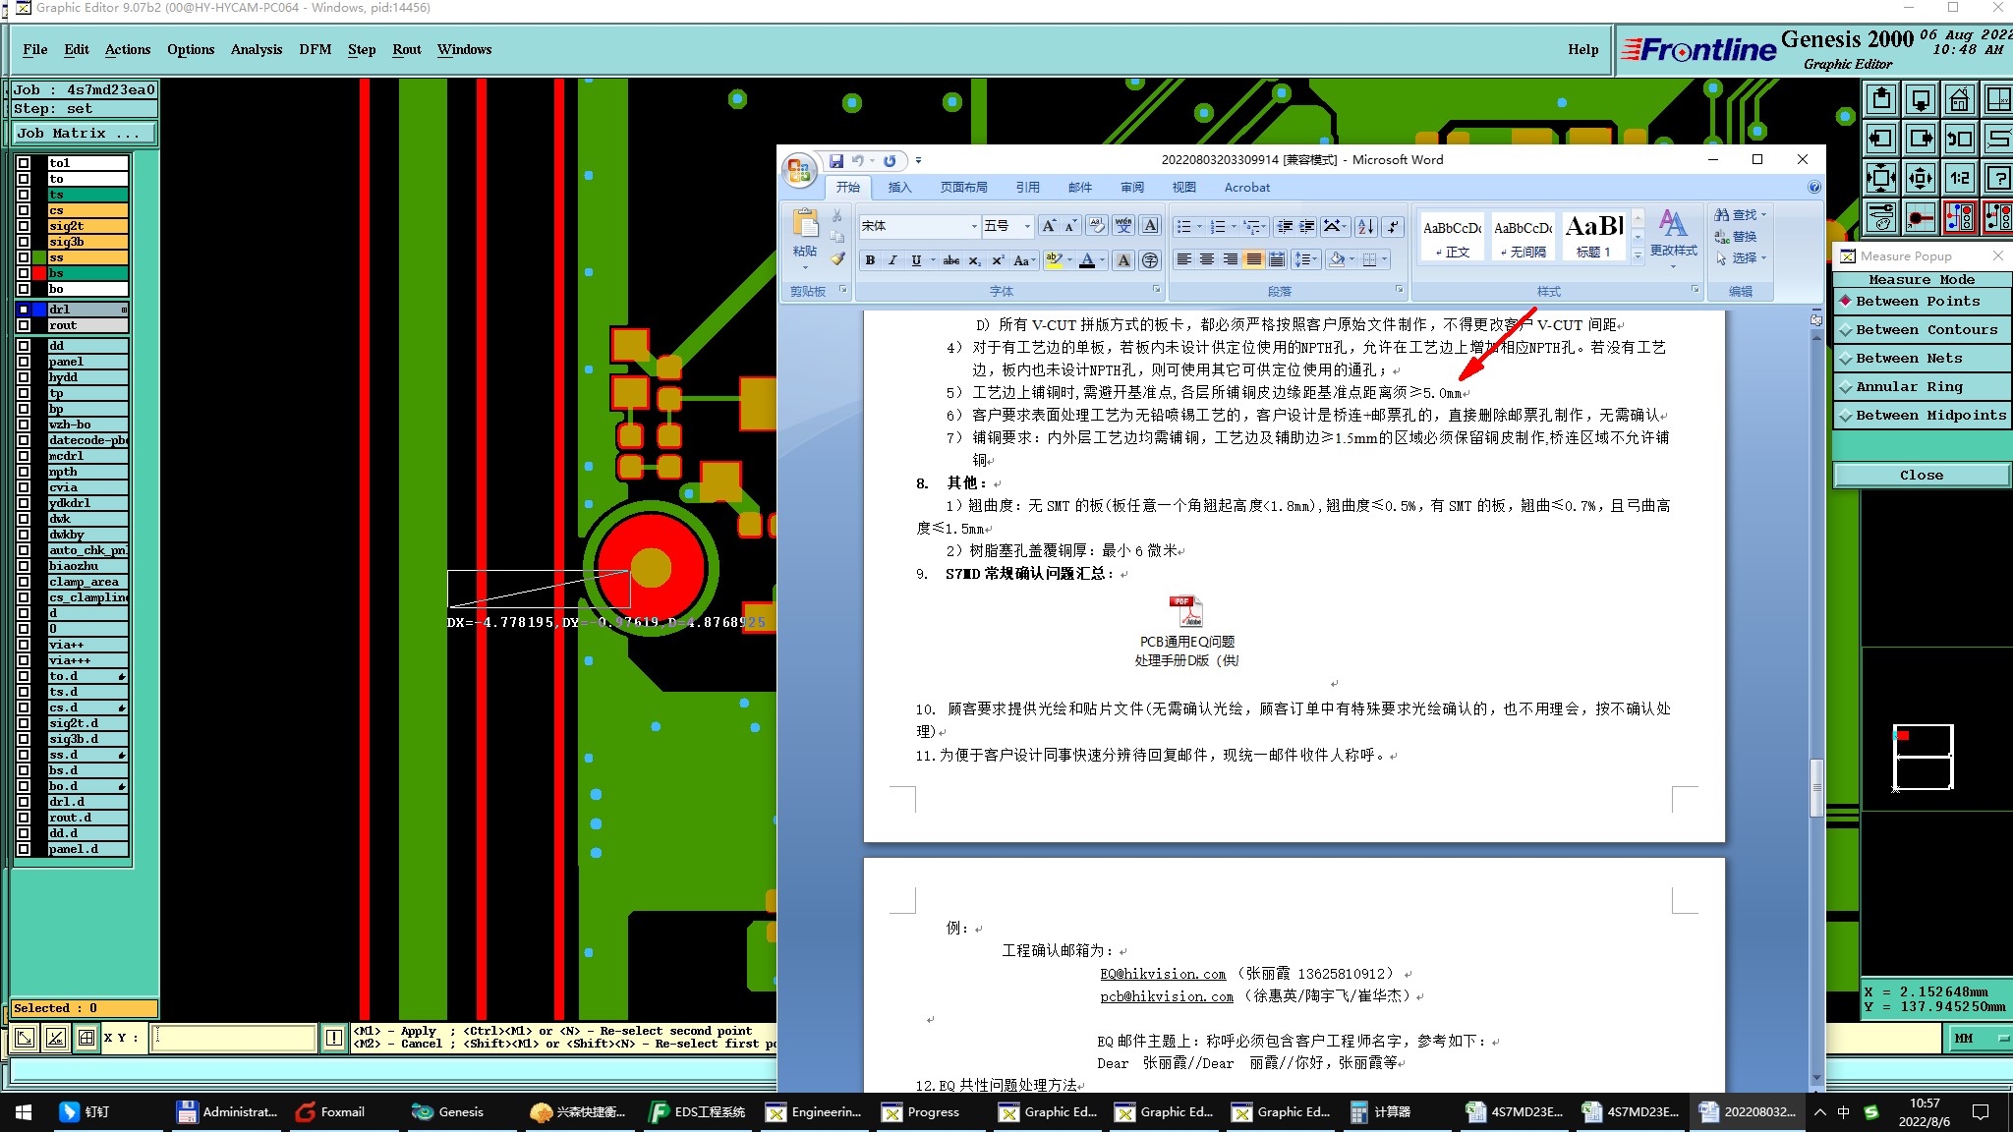Open the DFM menu

[x=315, y=49]
